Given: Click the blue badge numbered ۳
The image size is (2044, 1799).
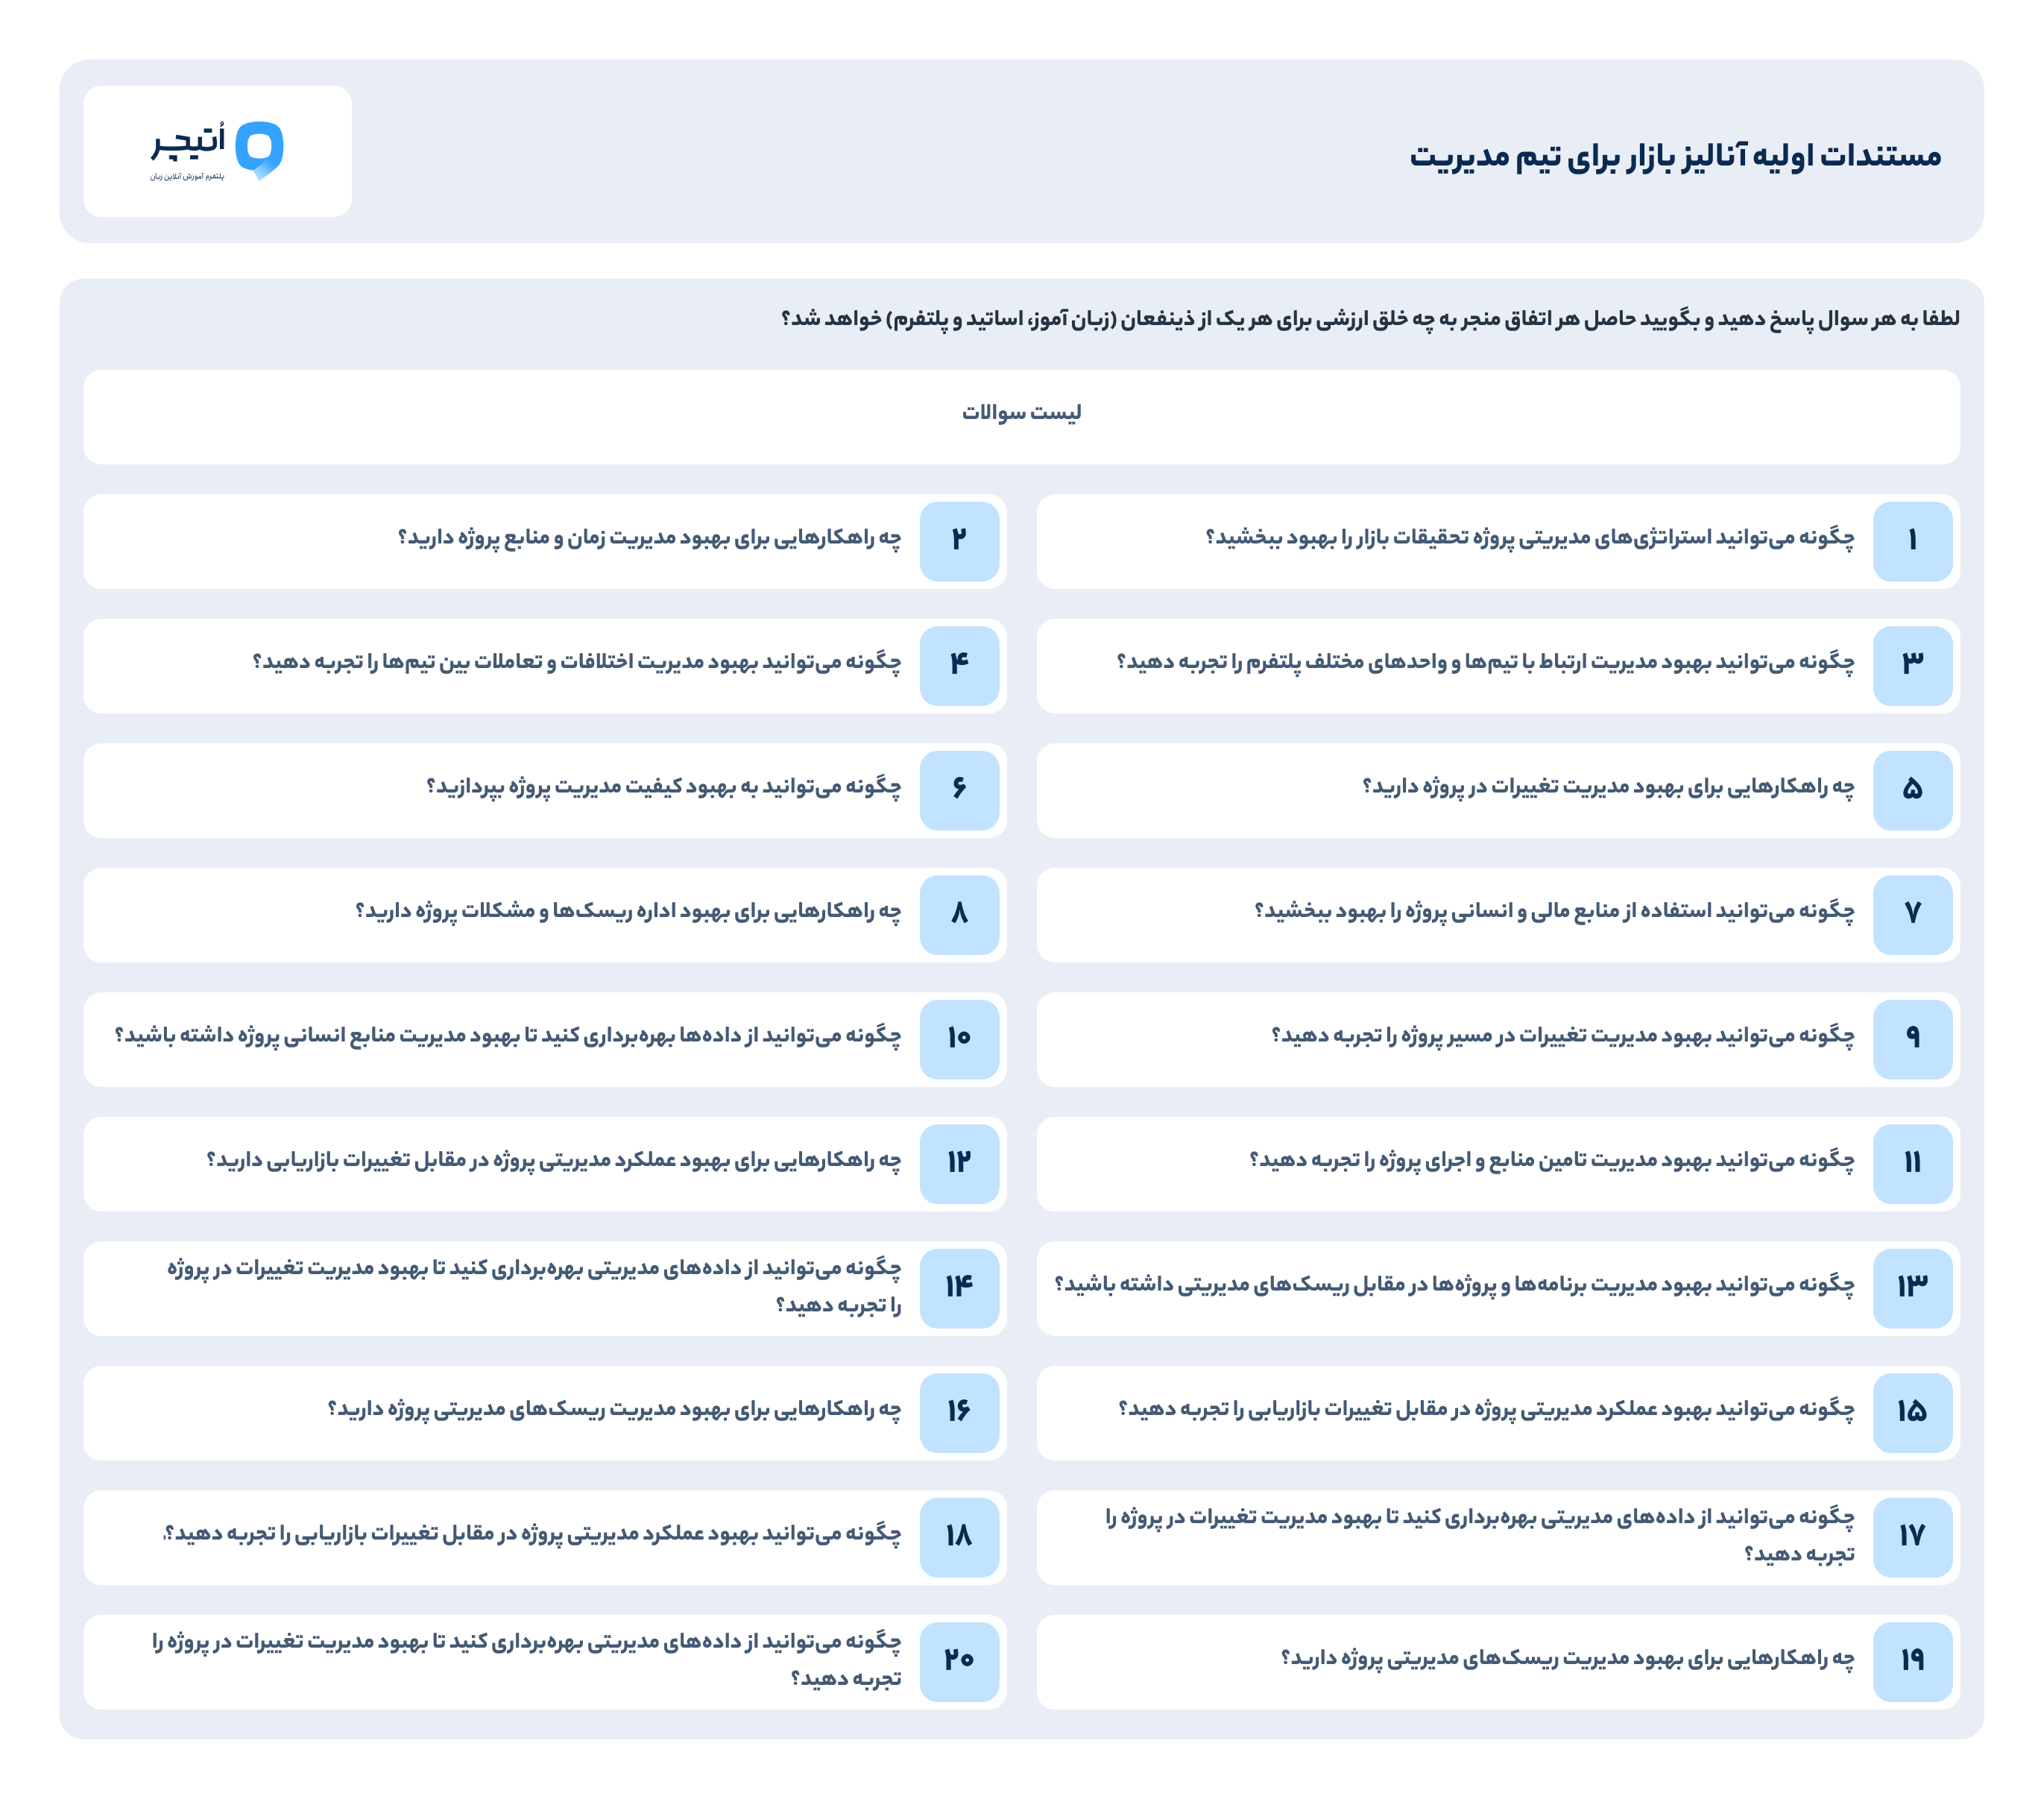Looking at the screenshot, I should click(1912, 666).
